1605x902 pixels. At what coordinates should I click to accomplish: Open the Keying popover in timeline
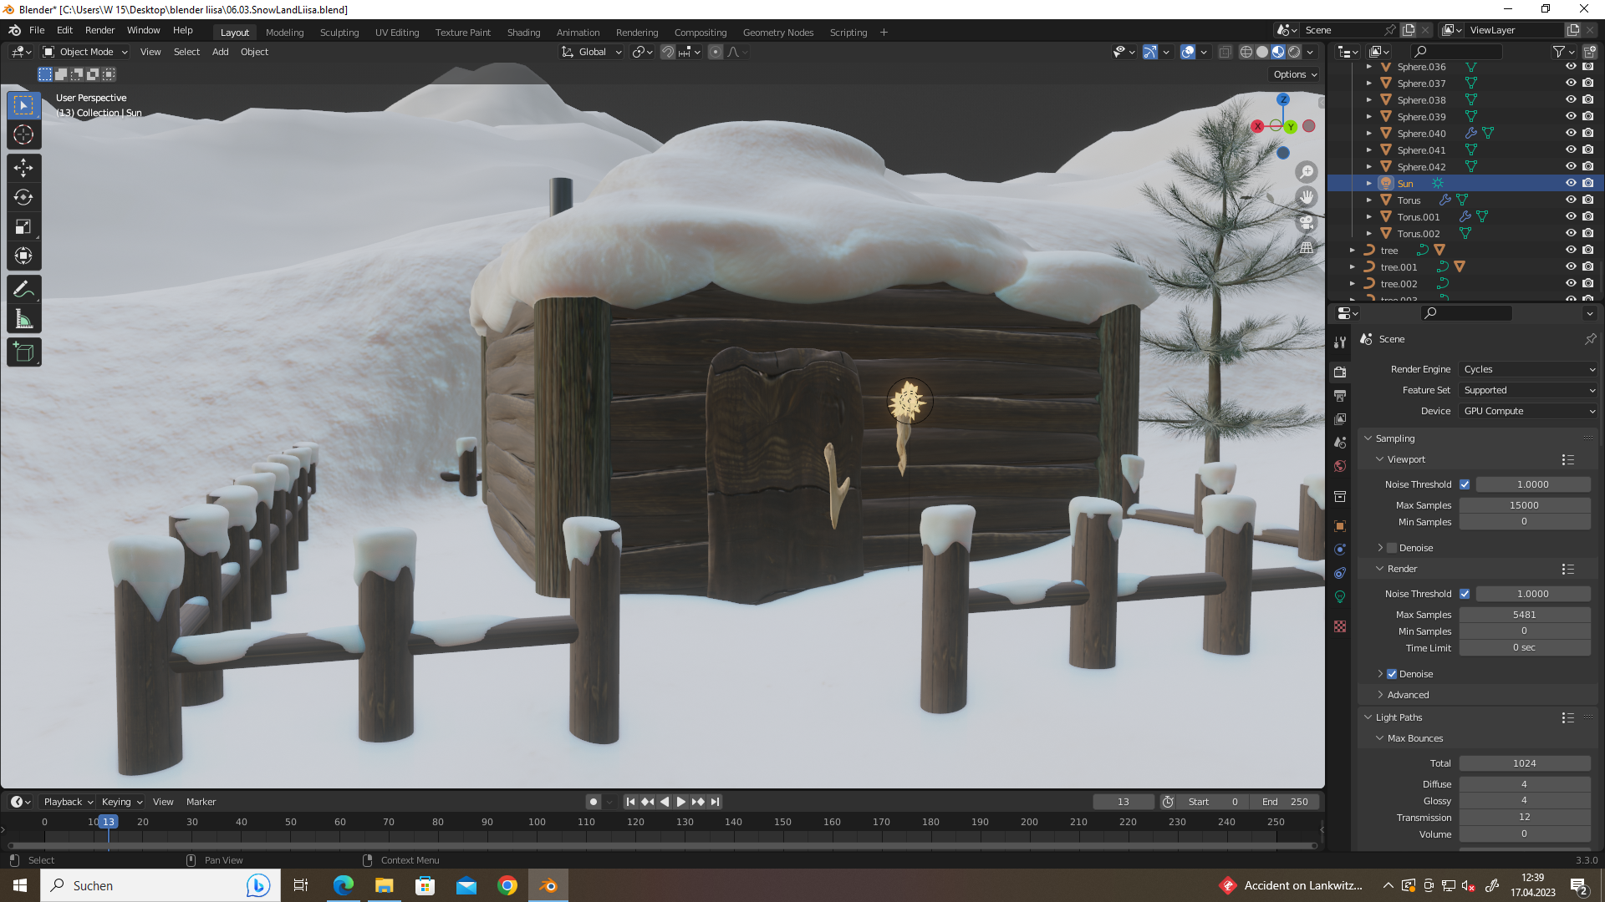(x=122, y=802)
